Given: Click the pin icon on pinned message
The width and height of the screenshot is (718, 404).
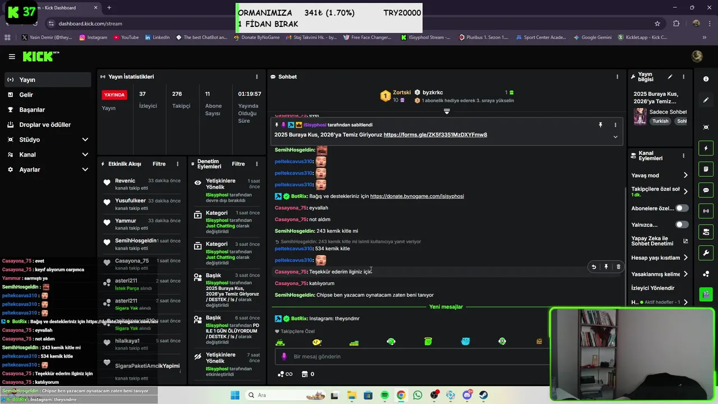Looking at the screenshot, I should tap(600, 125).
